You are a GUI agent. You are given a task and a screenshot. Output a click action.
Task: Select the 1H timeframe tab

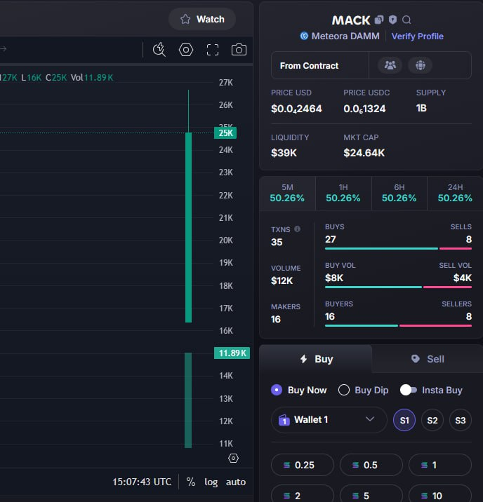pos(343,194)
